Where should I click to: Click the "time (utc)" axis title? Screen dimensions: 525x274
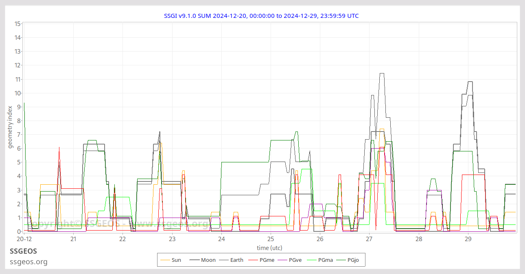tap(269, 248)
